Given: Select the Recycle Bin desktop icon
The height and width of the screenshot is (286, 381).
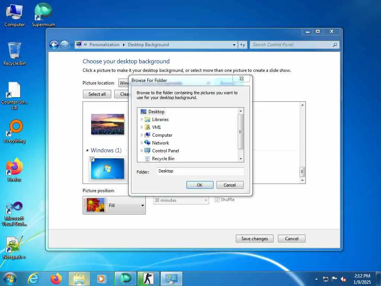Looking at the screenshot, I should 15,54.
